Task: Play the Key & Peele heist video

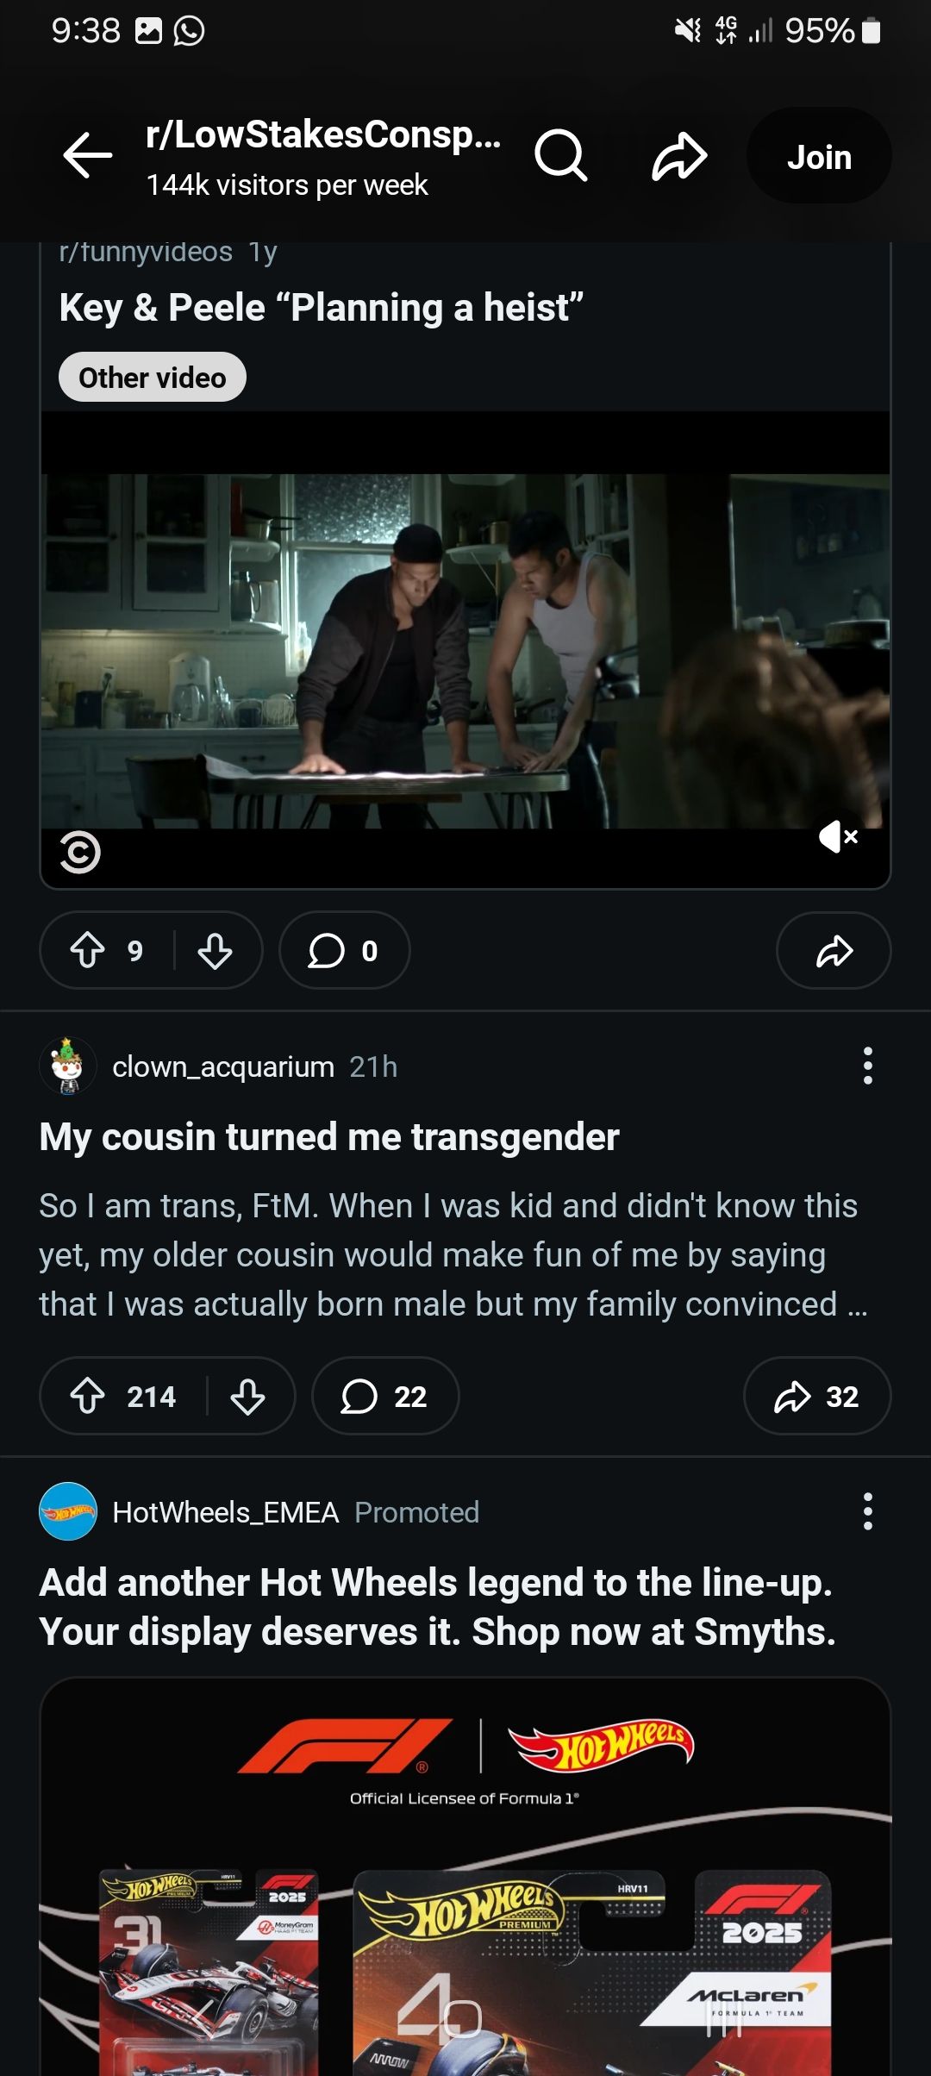Action: coord(465,651)
